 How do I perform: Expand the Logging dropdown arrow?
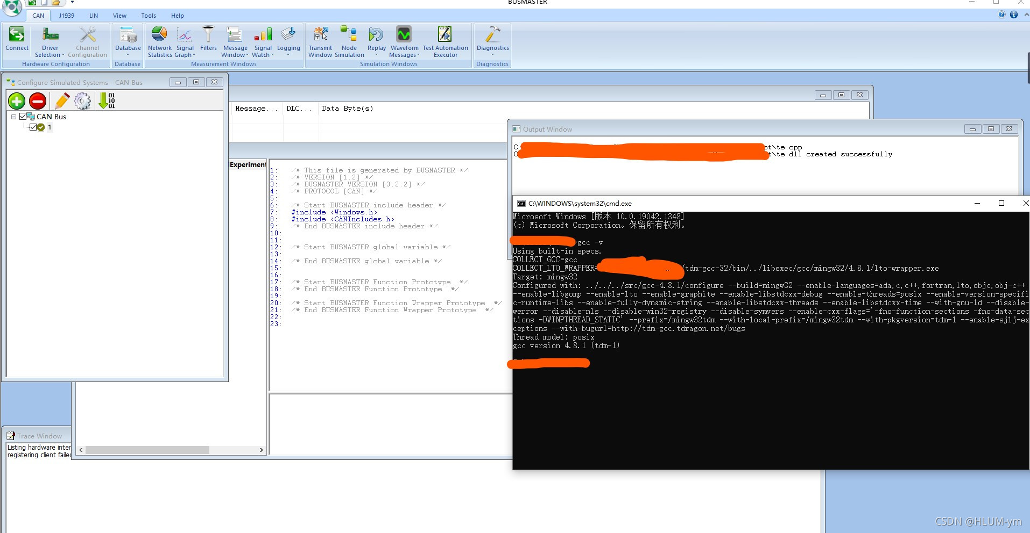288,55
